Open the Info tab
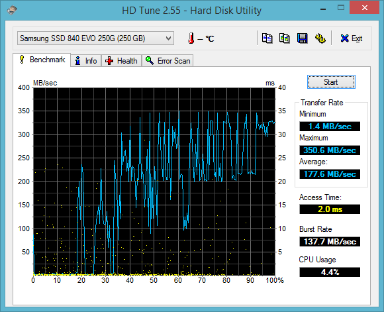The height and width of the screenshot is (312, 384). [x=86, y=61]
